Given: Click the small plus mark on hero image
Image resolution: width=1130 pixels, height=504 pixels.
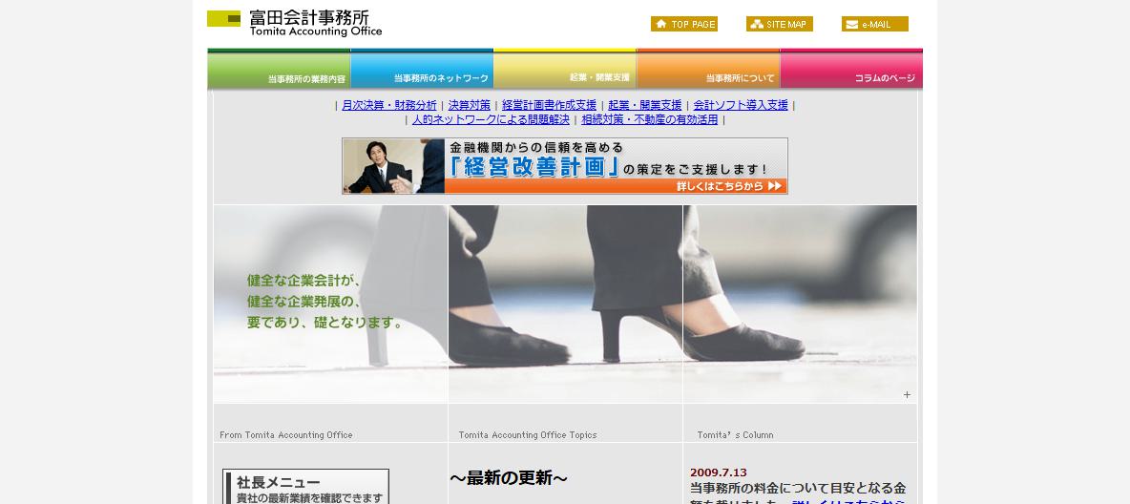Looking at the screenshot, I should pyautogui.click(x=907, y=394).
